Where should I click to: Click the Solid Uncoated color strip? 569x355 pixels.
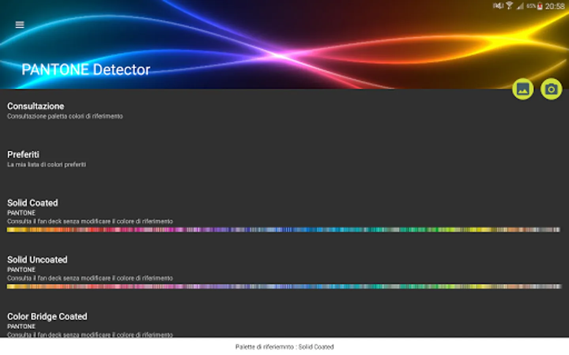click(x=284, y=286)
